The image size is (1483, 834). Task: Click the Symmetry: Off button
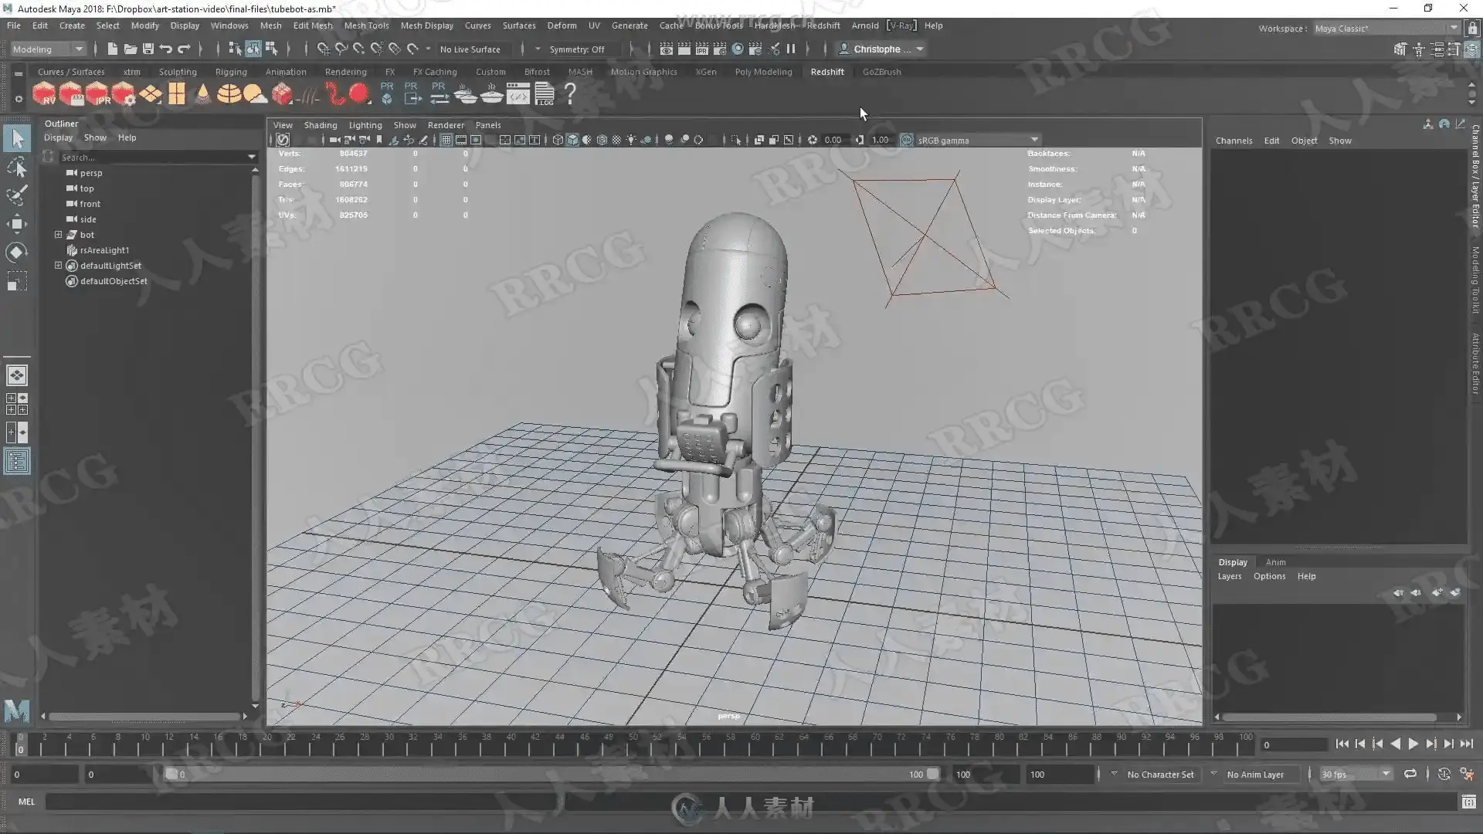576,49
